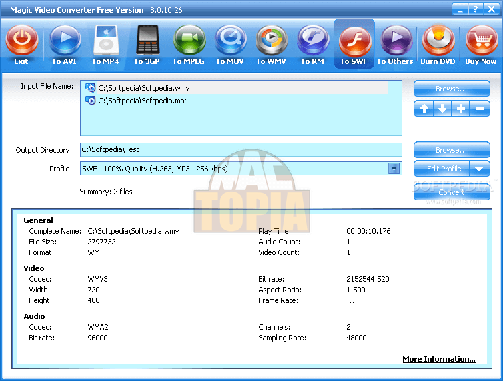Browse for the output directory
This screenshot has height=381, width=503.
pos(452,150)
